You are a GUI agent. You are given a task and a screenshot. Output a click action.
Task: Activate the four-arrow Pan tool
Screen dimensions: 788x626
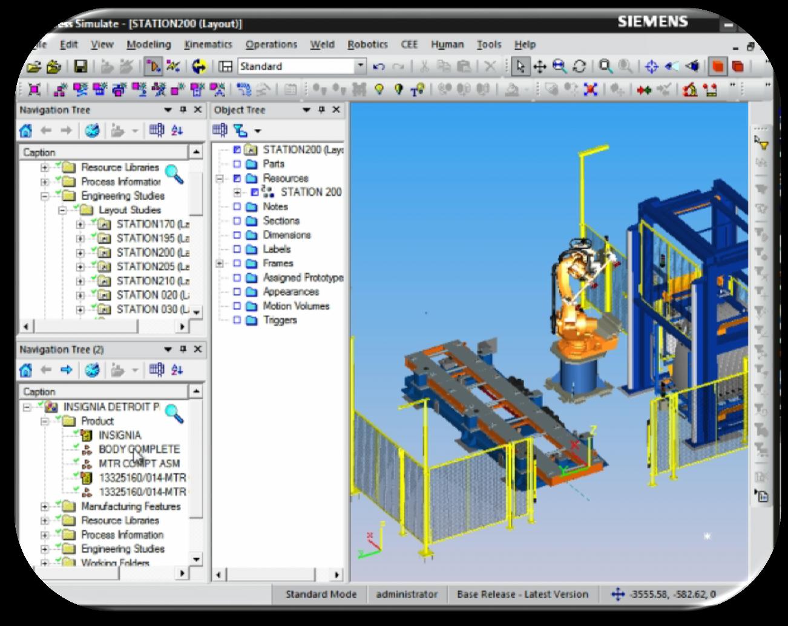point(539,67)
